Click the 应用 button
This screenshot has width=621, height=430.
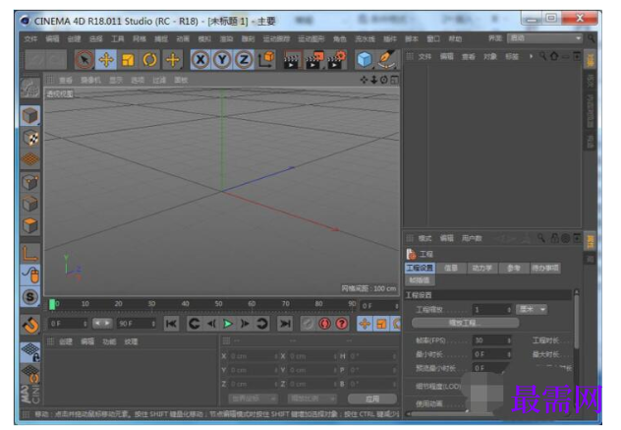click(372, 399)
